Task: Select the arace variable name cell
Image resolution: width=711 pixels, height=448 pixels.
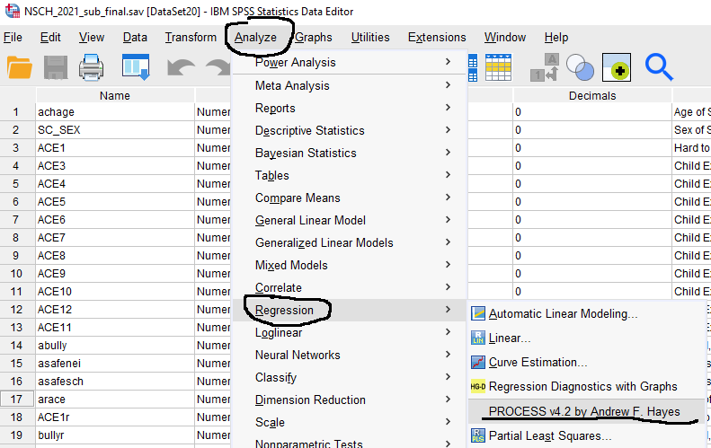Action: click(x=115, y=400)
